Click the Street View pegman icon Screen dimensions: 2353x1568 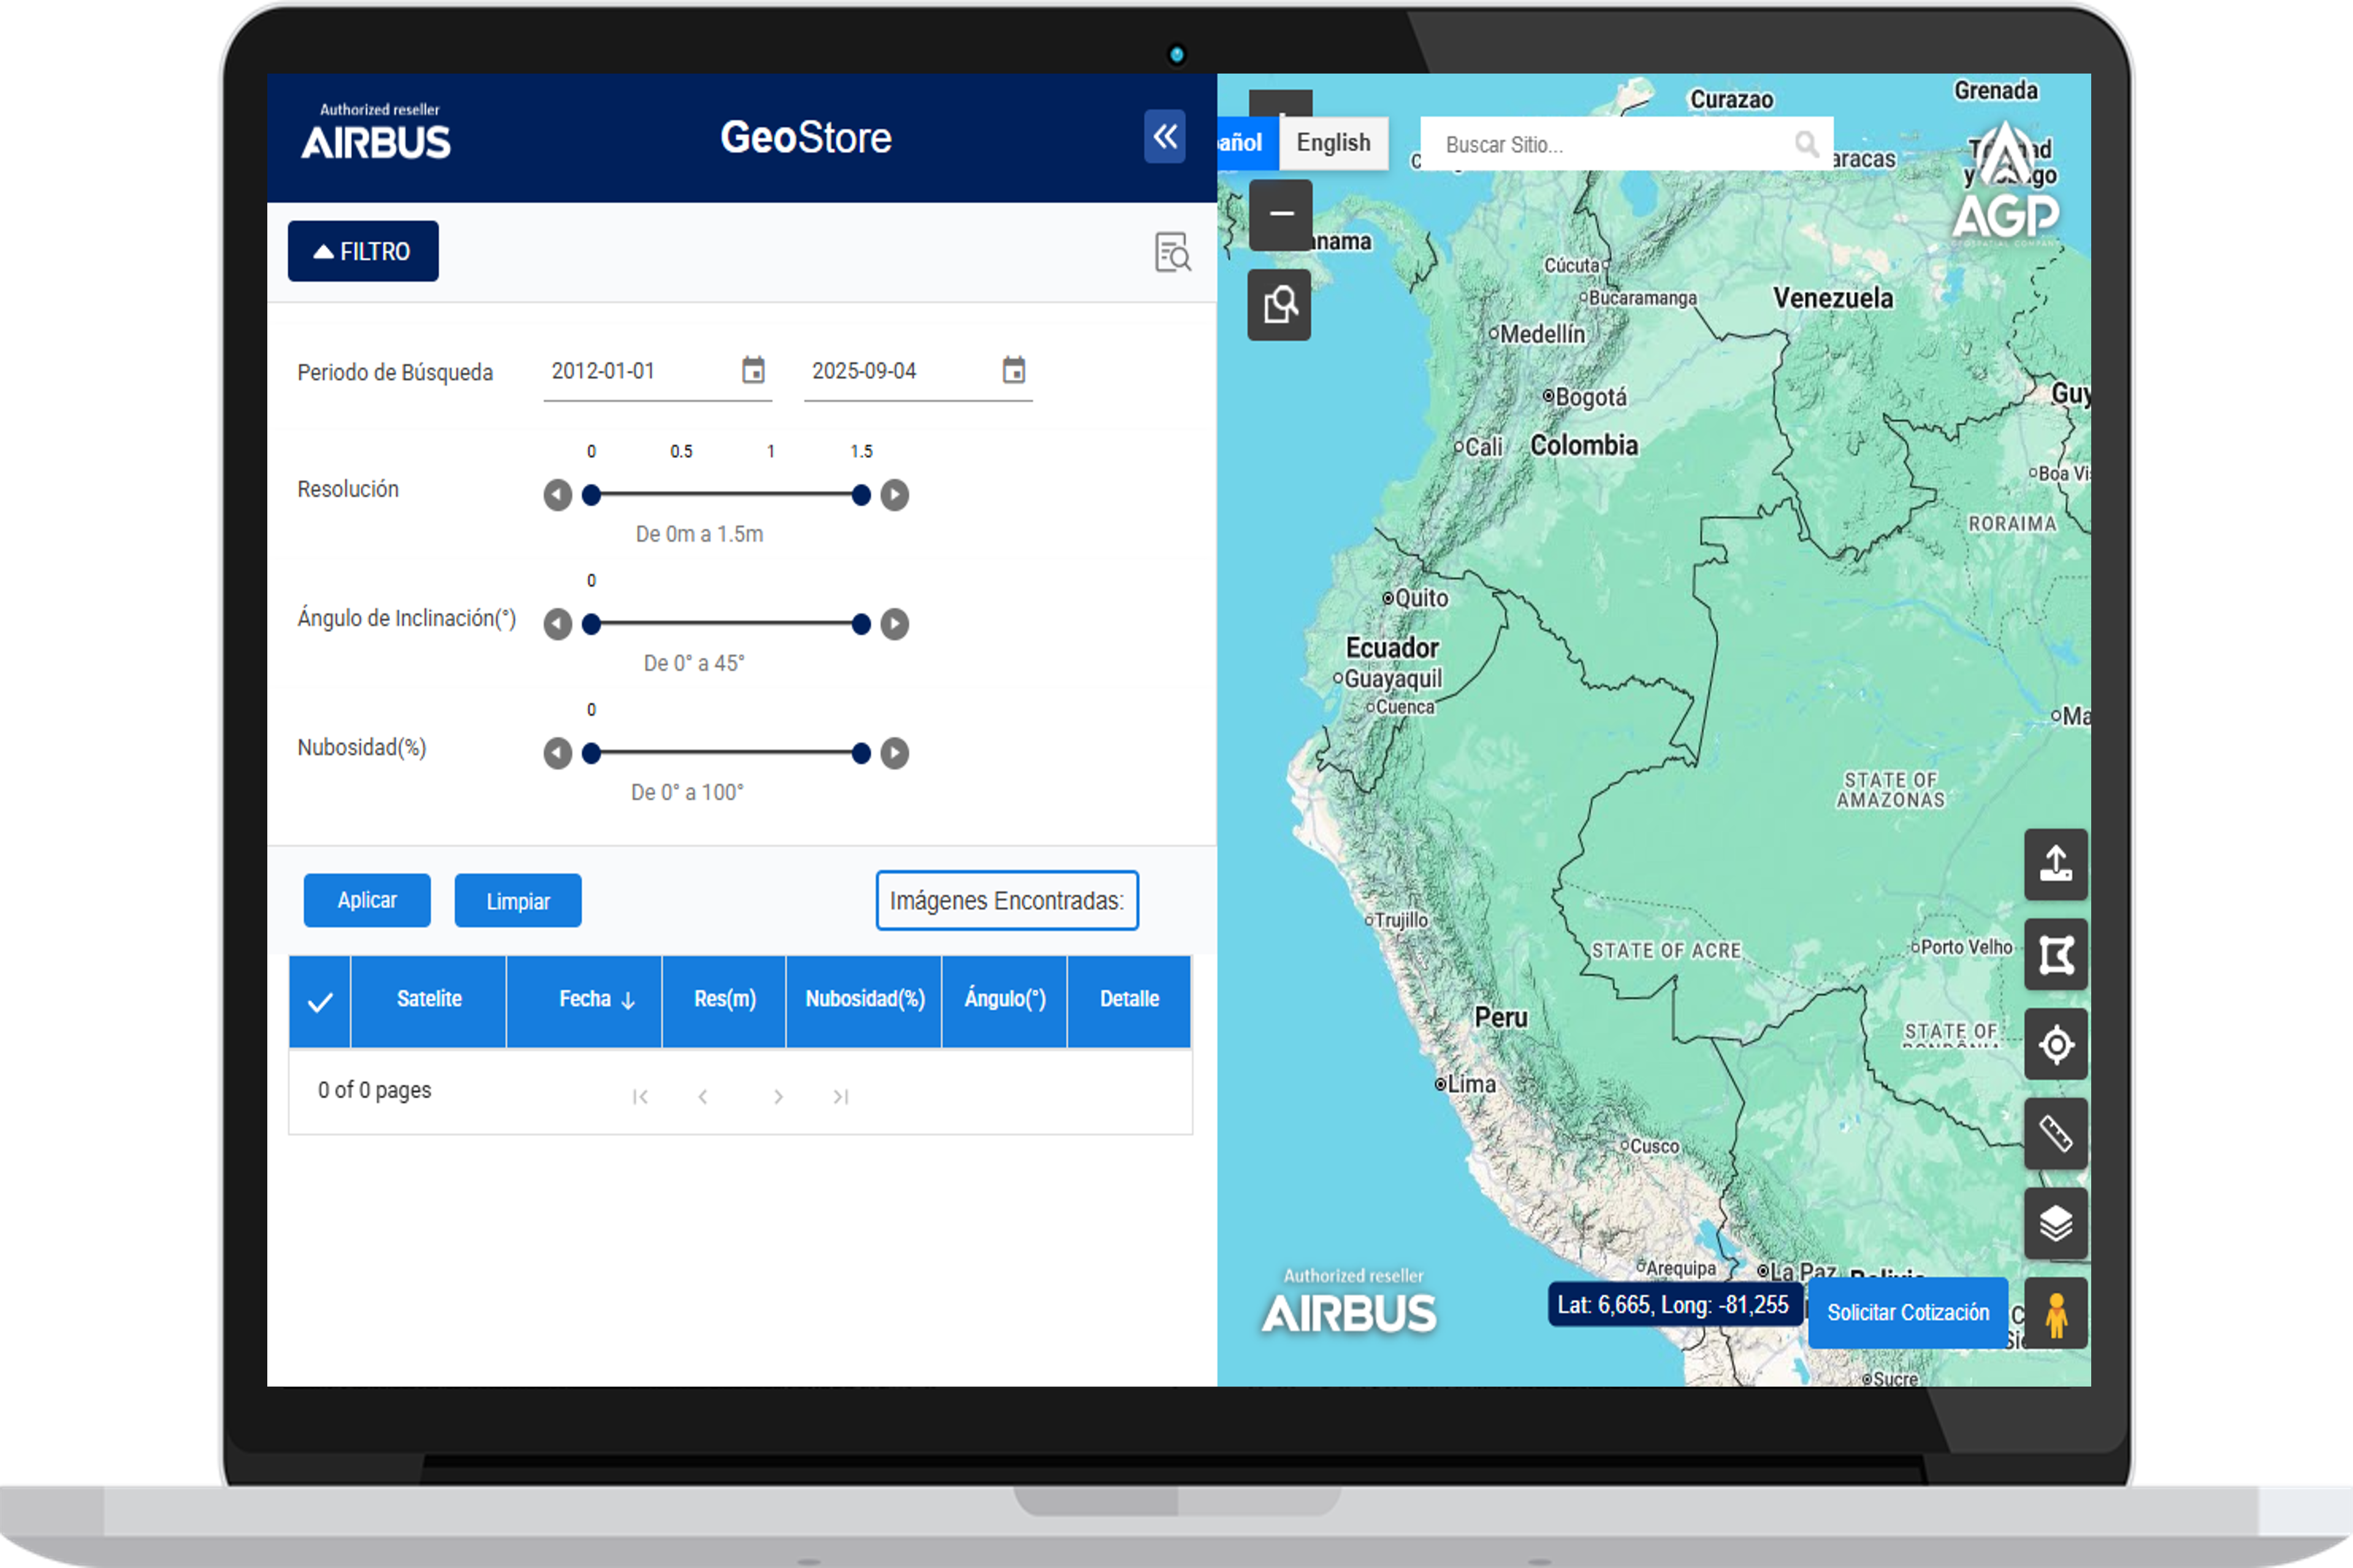click(2056, 1314)
